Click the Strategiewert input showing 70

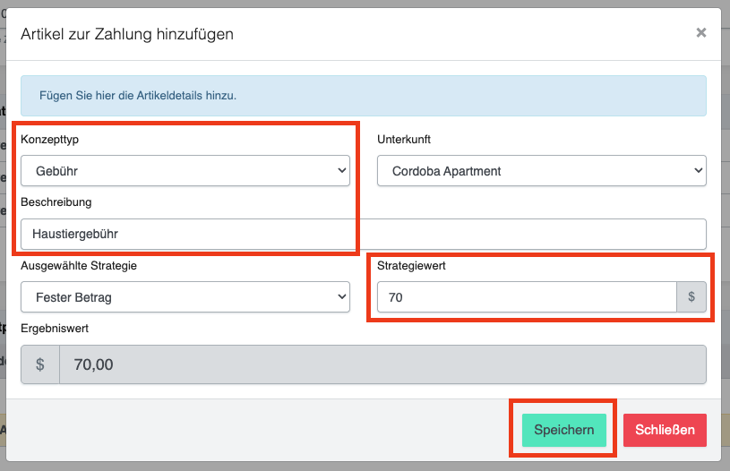pyautogui.click(x=526, y=297)
